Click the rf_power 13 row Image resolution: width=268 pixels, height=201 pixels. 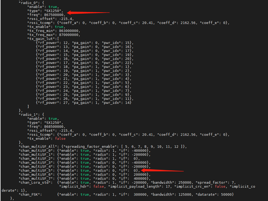(x=85, y=47)
